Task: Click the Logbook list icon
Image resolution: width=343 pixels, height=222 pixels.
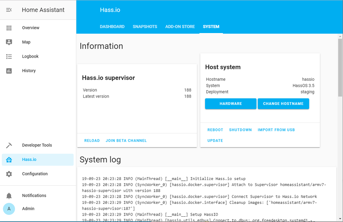Action: tap(9, 57)
